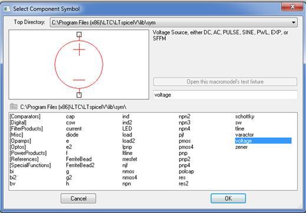Select the pmos component
This screenshot has height=213, width=306.
(x=185, y=141)
